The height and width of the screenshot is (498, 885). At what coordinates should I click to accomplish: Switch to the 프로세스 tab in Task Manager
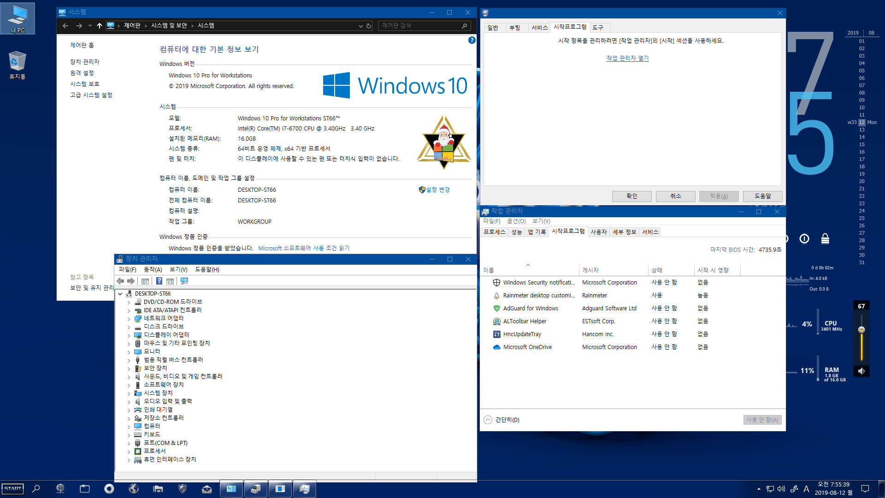click(494, 232)
